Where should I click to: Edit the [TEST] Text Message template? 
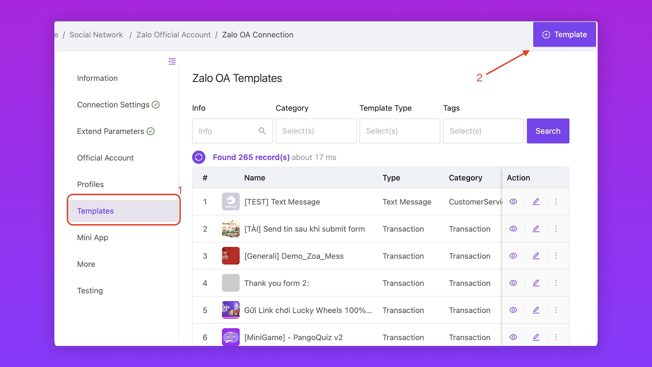point(536,202)
